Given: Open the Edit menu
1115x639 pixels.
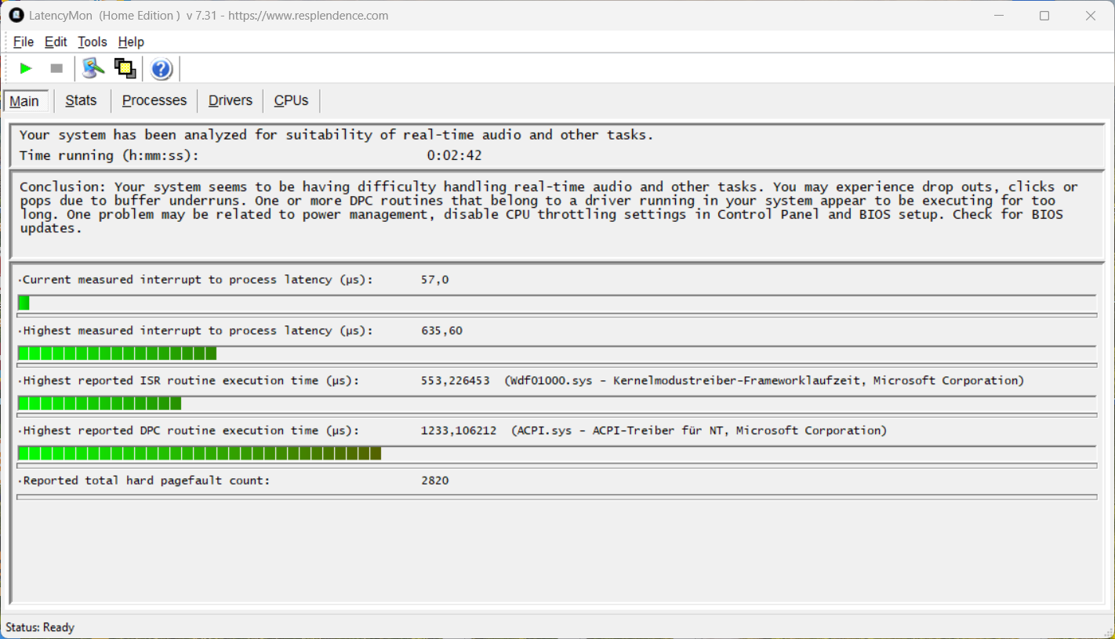Looking at the screenshot, I should [56, 42].
